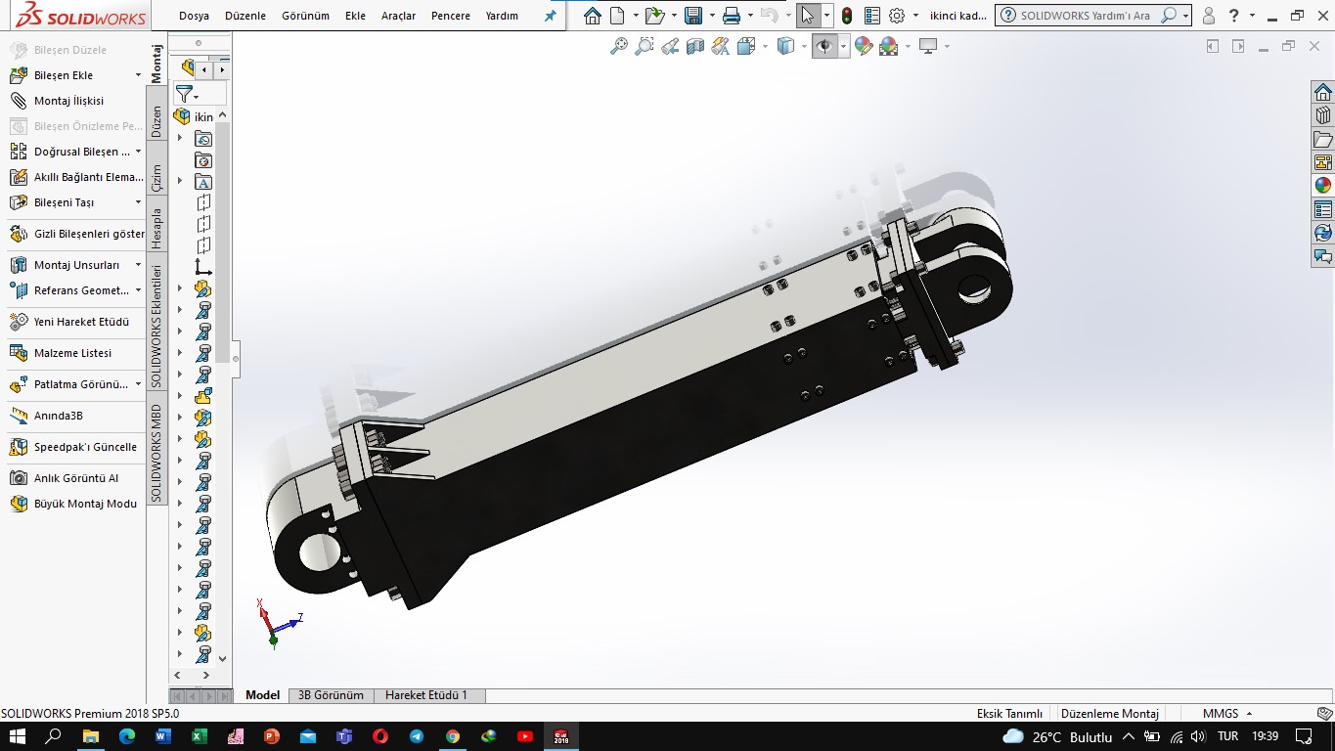Click the Home icon in the top toolbar

point(592,16)
